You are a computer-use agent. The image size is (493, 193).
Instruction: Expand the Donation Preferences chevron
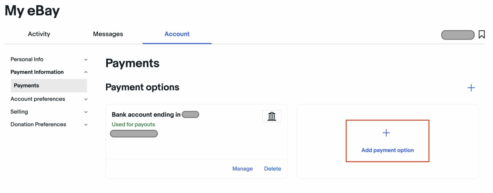86,125
